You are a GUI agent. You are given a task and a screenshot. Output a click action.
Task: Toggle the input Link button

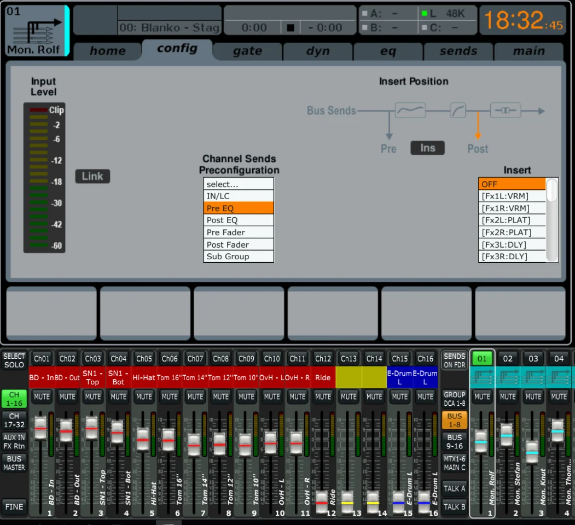92,176
